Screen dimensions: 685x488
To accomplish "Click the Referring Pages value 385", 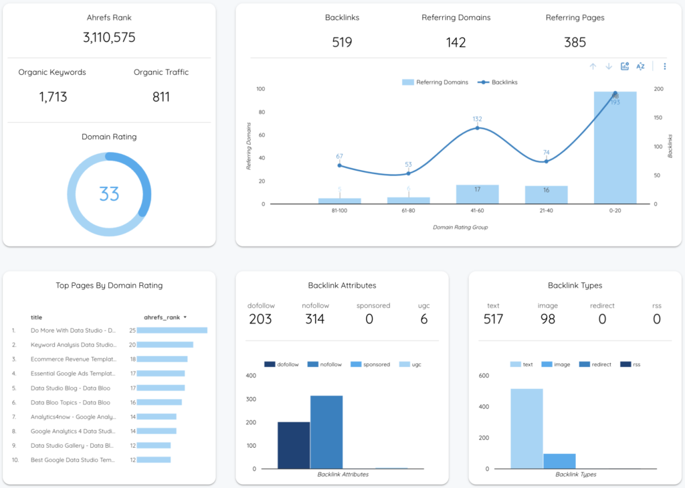I will pyautogui.click(x=575, y=42).
